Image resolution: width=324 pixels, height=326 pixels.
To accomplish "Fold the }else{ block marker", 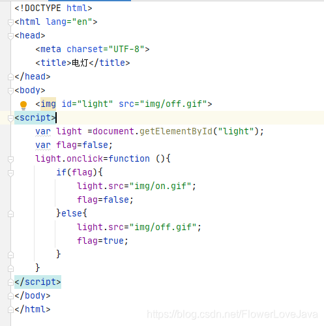I will point(10,214).
